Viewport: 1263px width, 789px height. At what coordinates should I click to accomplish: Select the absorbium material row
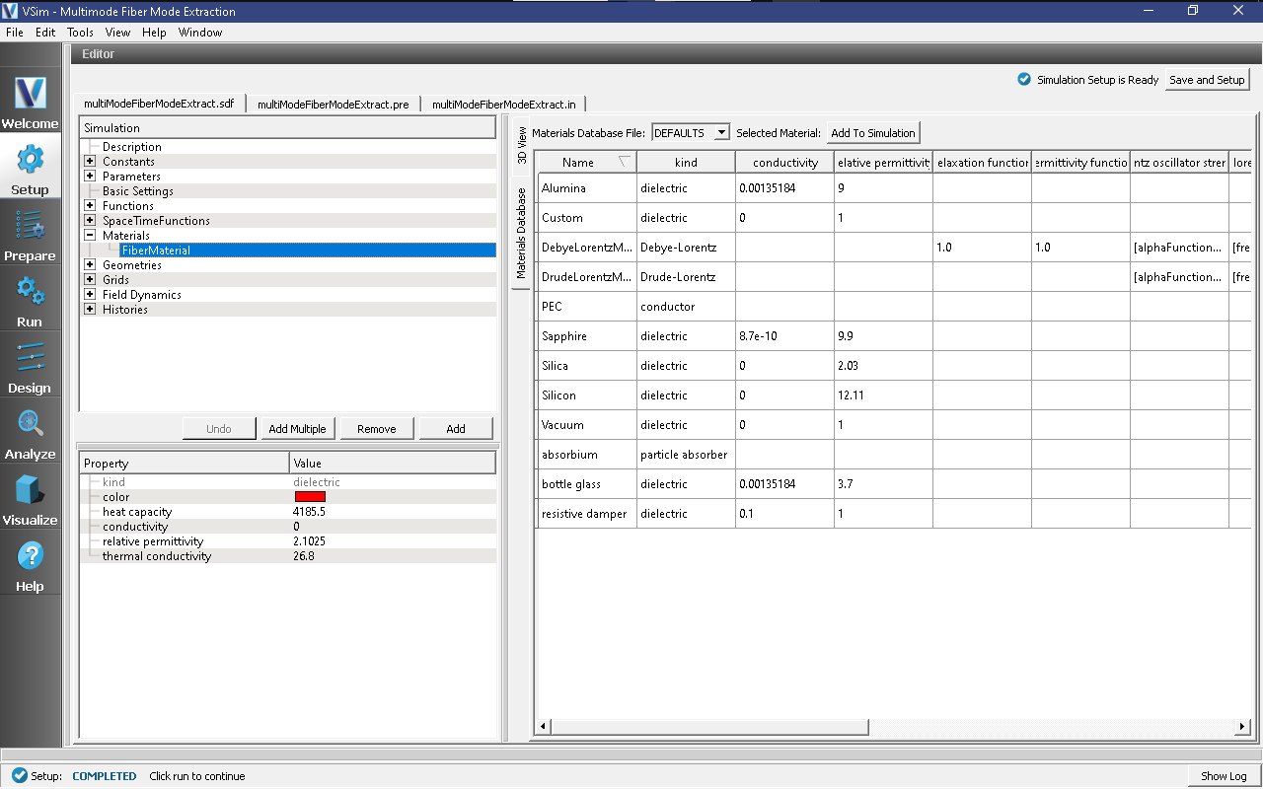pyautogui.click(x=893, y=454)
